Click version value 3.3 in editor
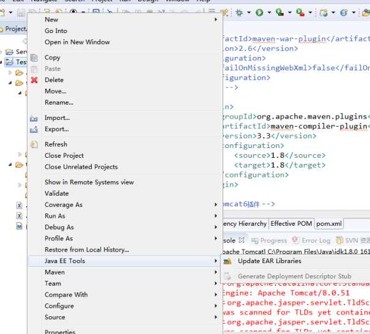The height and width of the screenshot is (334, 370). click(x=264, y=136)
